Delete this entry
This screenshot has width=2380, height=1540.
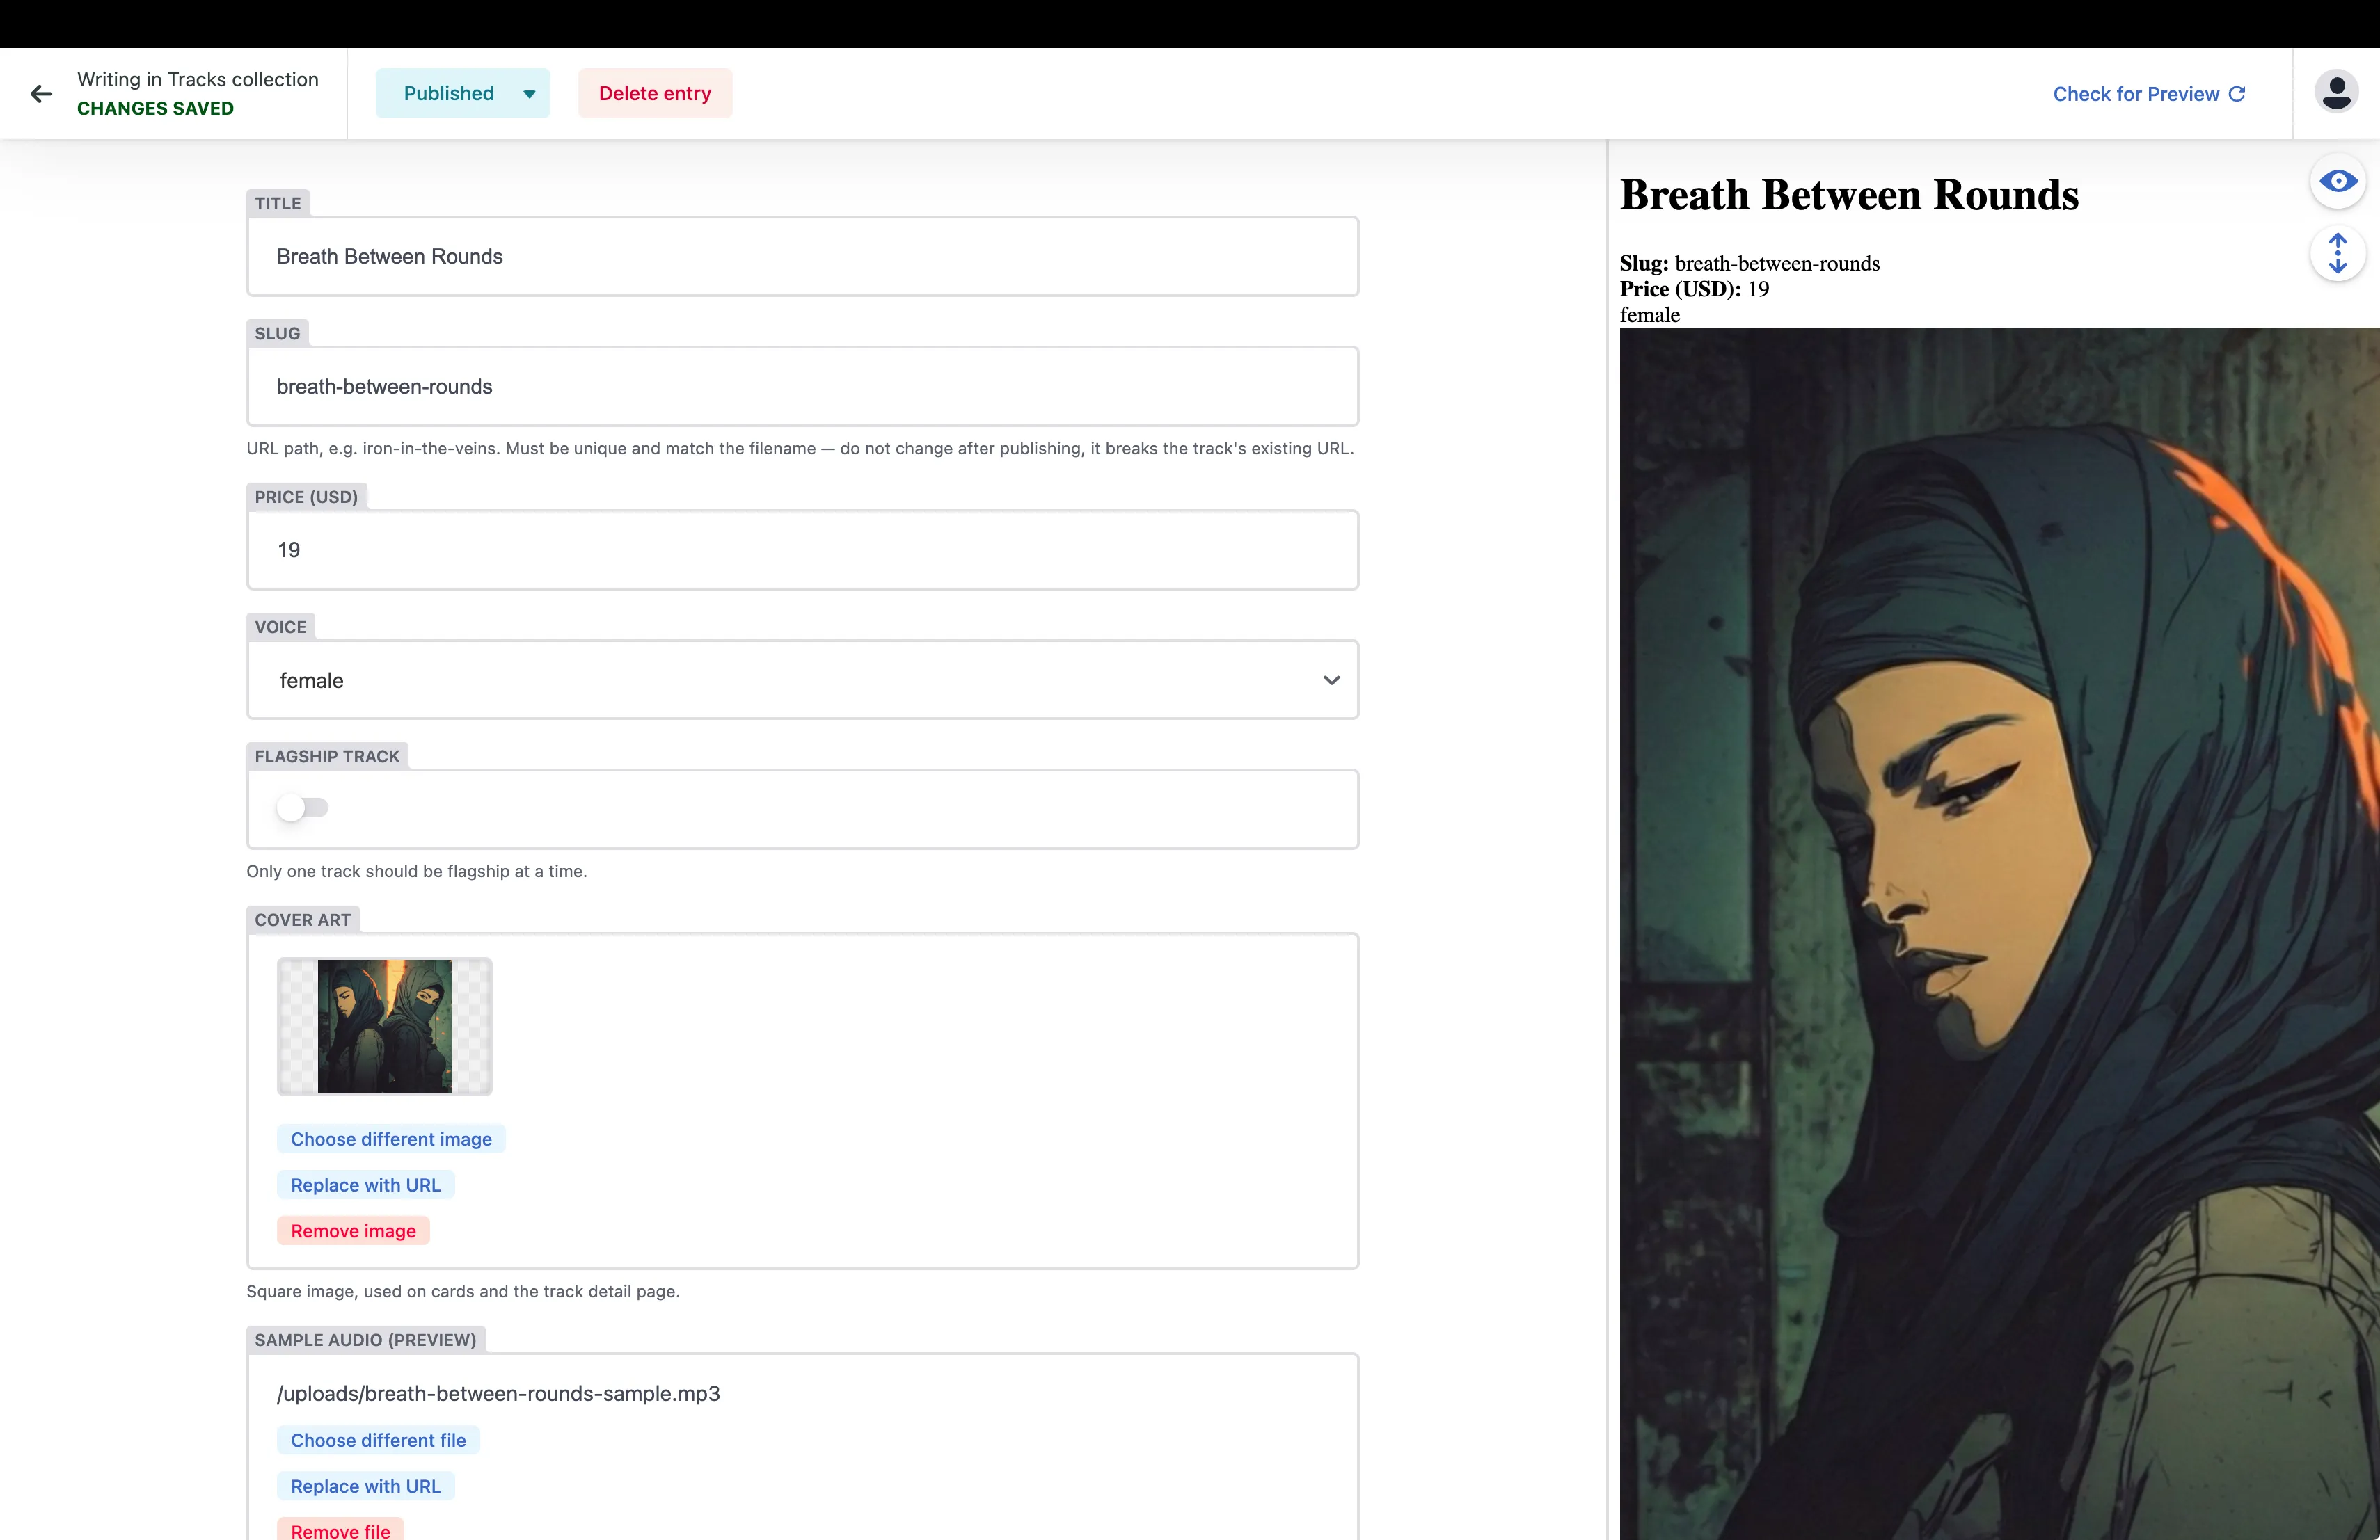(x=655, y=94)
